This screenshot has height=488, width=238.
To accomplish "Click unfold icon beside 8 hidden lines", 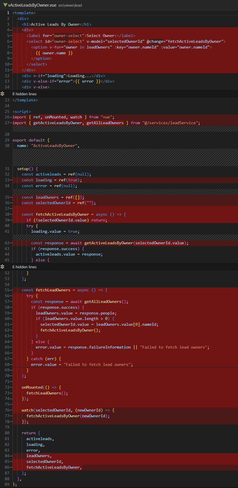I will (x=3, y=94).
